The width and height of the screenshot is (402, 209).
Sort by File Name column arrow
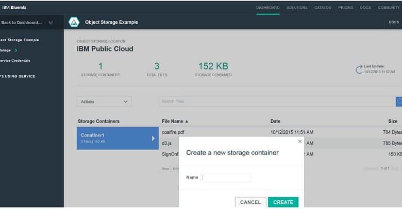tap(187, 121)
